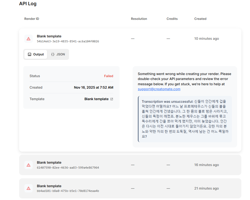The width and height of the screenshot is (250, 200).
Task: Click external link icon beside Blank template
Action: pyautogui.click(x=112, y=99)
